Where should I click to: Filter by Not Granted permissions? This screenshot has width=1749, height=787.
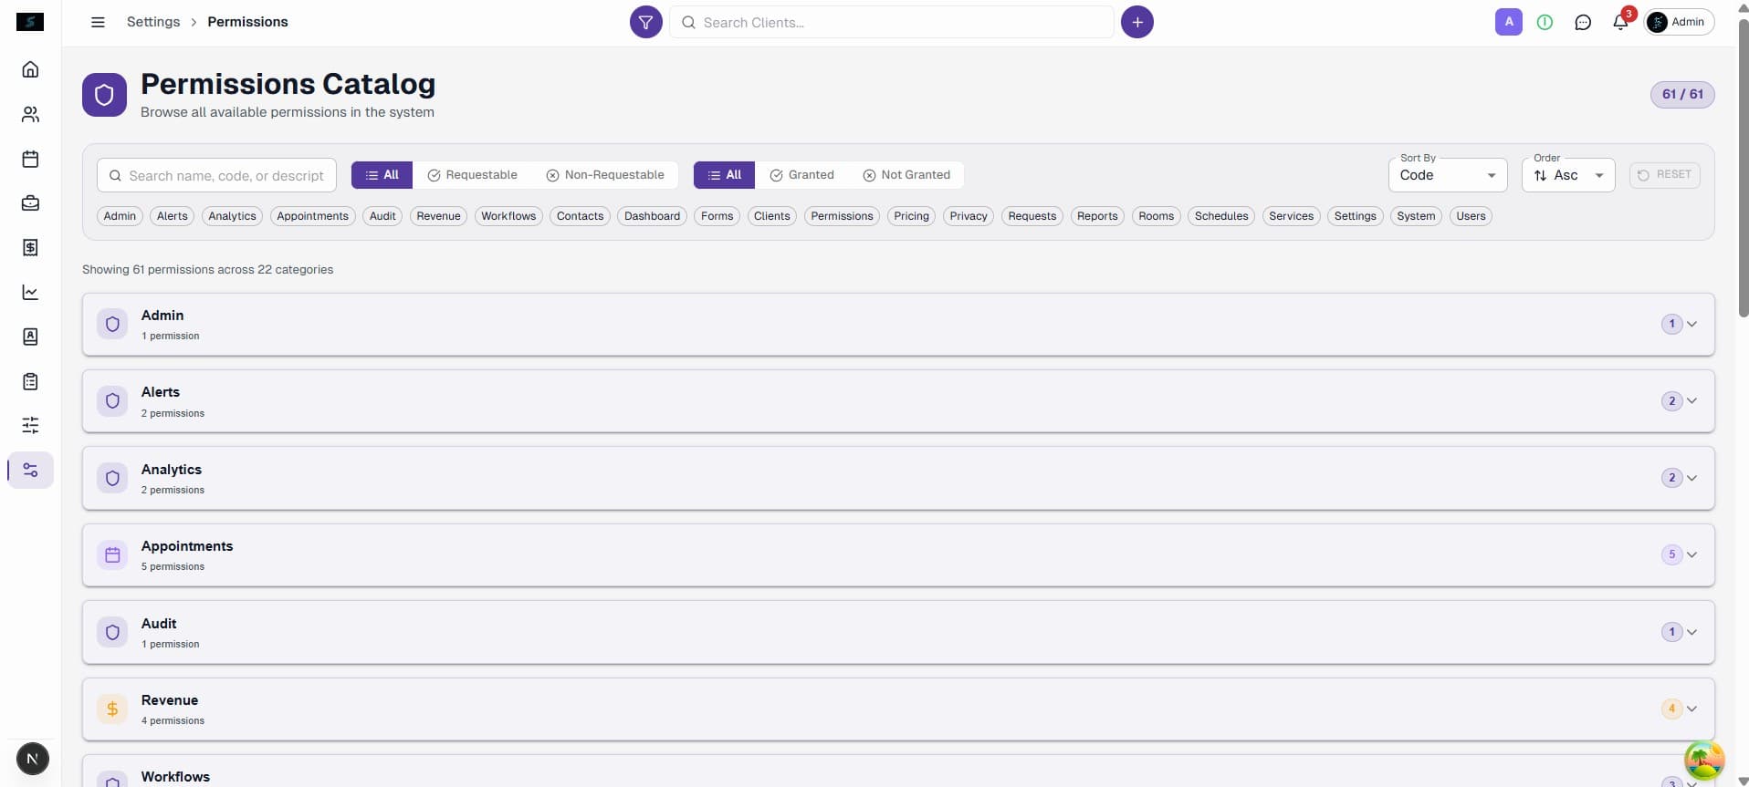tap(906, 175)
